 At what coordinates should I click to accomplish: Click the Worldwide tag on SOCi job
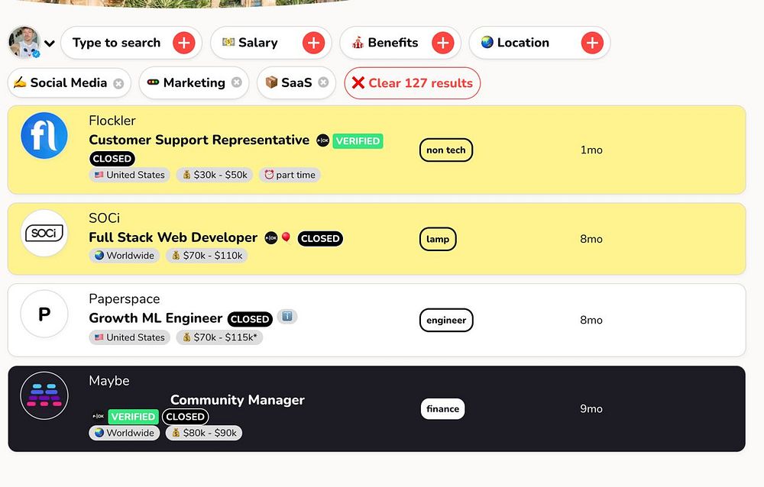pos(125,256)
